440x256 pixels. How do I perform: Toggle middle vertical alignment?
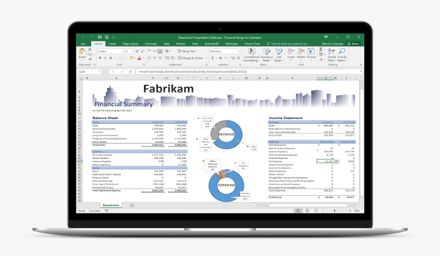click(155, 51)
